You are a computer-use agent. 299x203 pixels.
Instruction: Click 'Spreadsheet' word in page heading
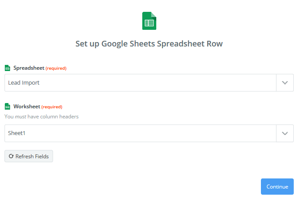(181, 44)
